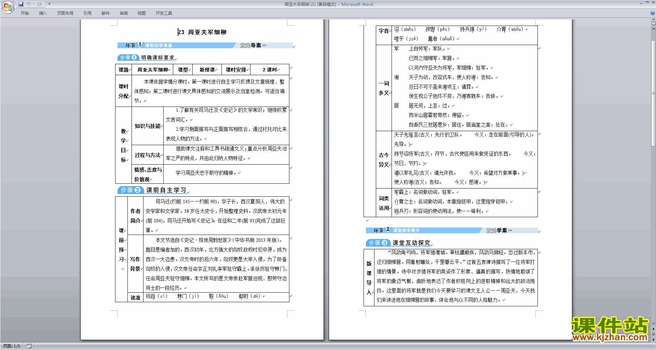This screenshot has width=656, height=350.
Task: Toggle the ruler icon above scrollbar
Action: [653, 23]
